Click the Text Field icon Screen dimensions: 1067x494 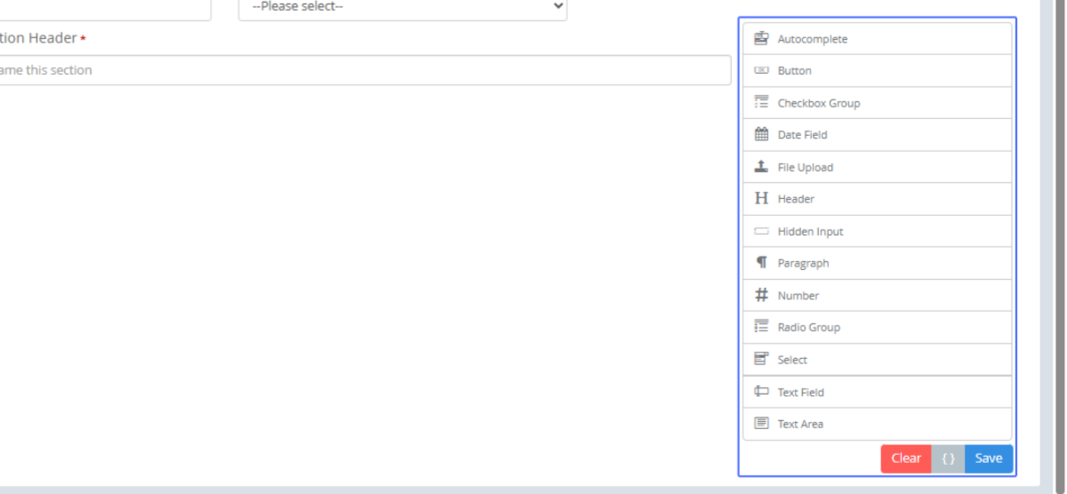click(x=761, y=391)
